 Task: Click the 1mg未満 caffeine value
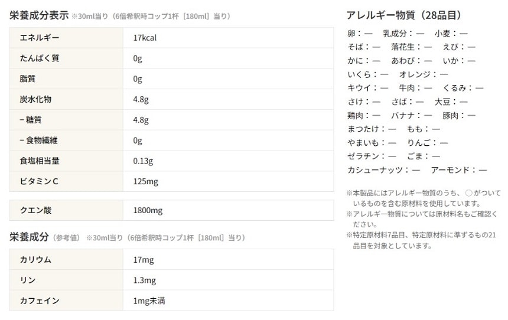[149, 301]
